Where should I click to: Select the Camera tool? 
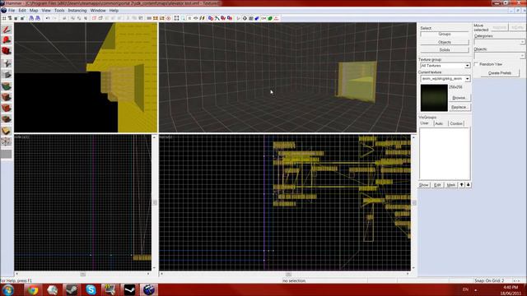(x=7, y=51)
